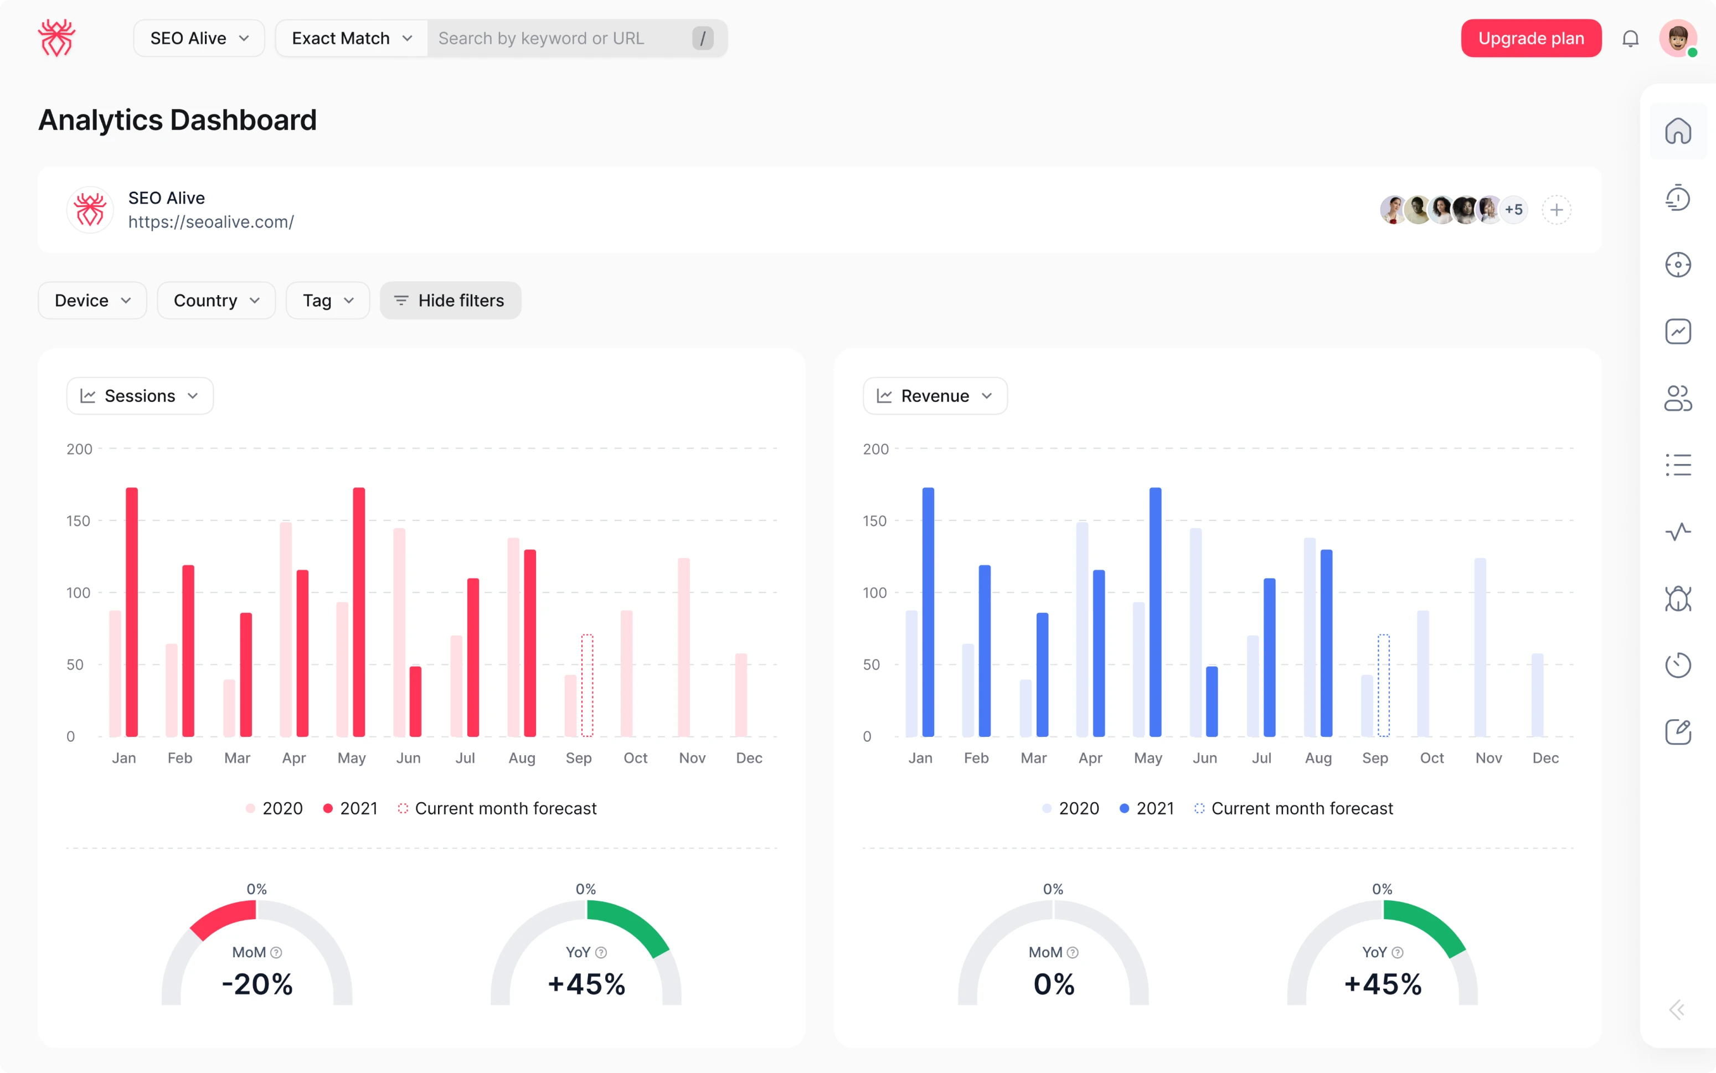Open the SEO Alive project switcher

(199, 38)
